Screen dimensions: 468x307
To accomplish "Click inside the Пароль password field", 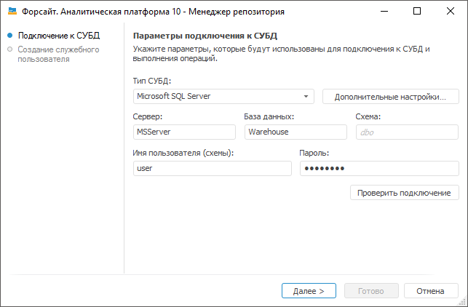I will [379, 168].
